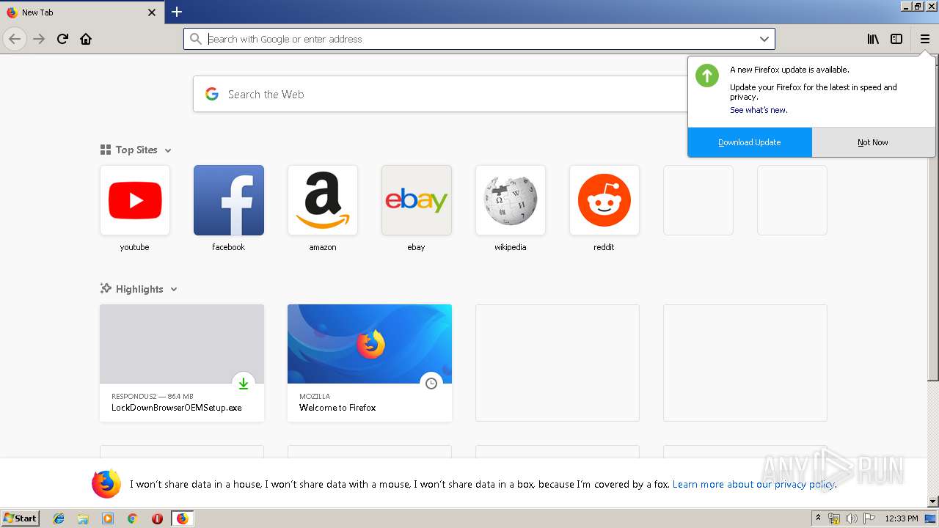Open the Windows Start menu
The width and height of the screenshot is (939, 528).
tap(20, 518)
